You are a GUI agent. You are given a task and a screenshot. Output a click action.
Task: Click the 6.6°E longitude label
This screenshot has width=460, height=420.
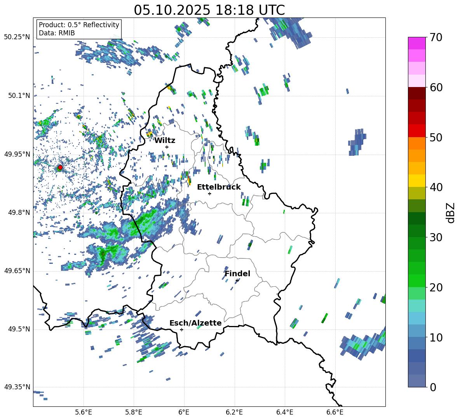coord(335,412)
